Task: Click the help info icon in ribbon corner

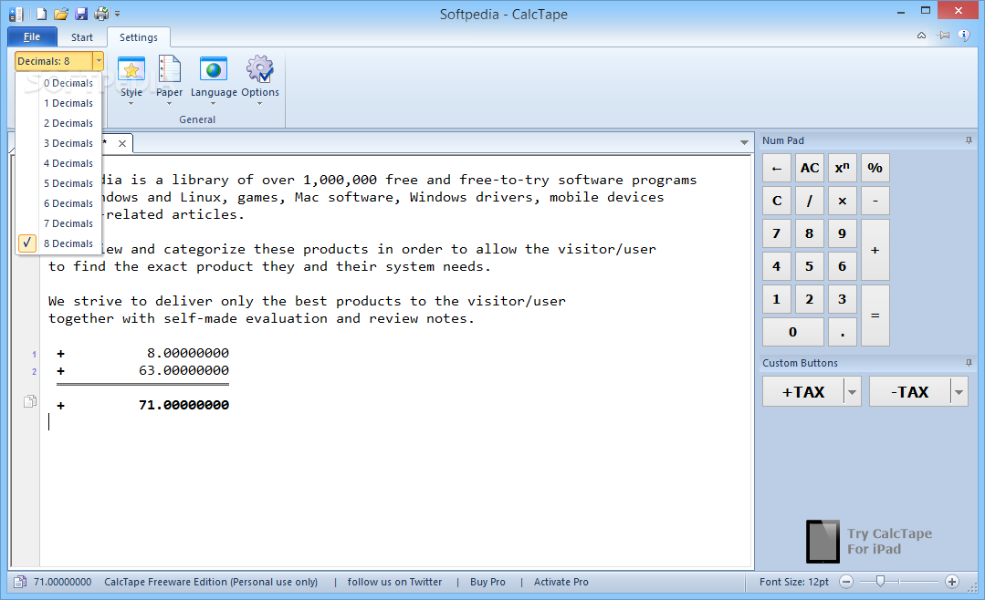Action: click(964, 36)
